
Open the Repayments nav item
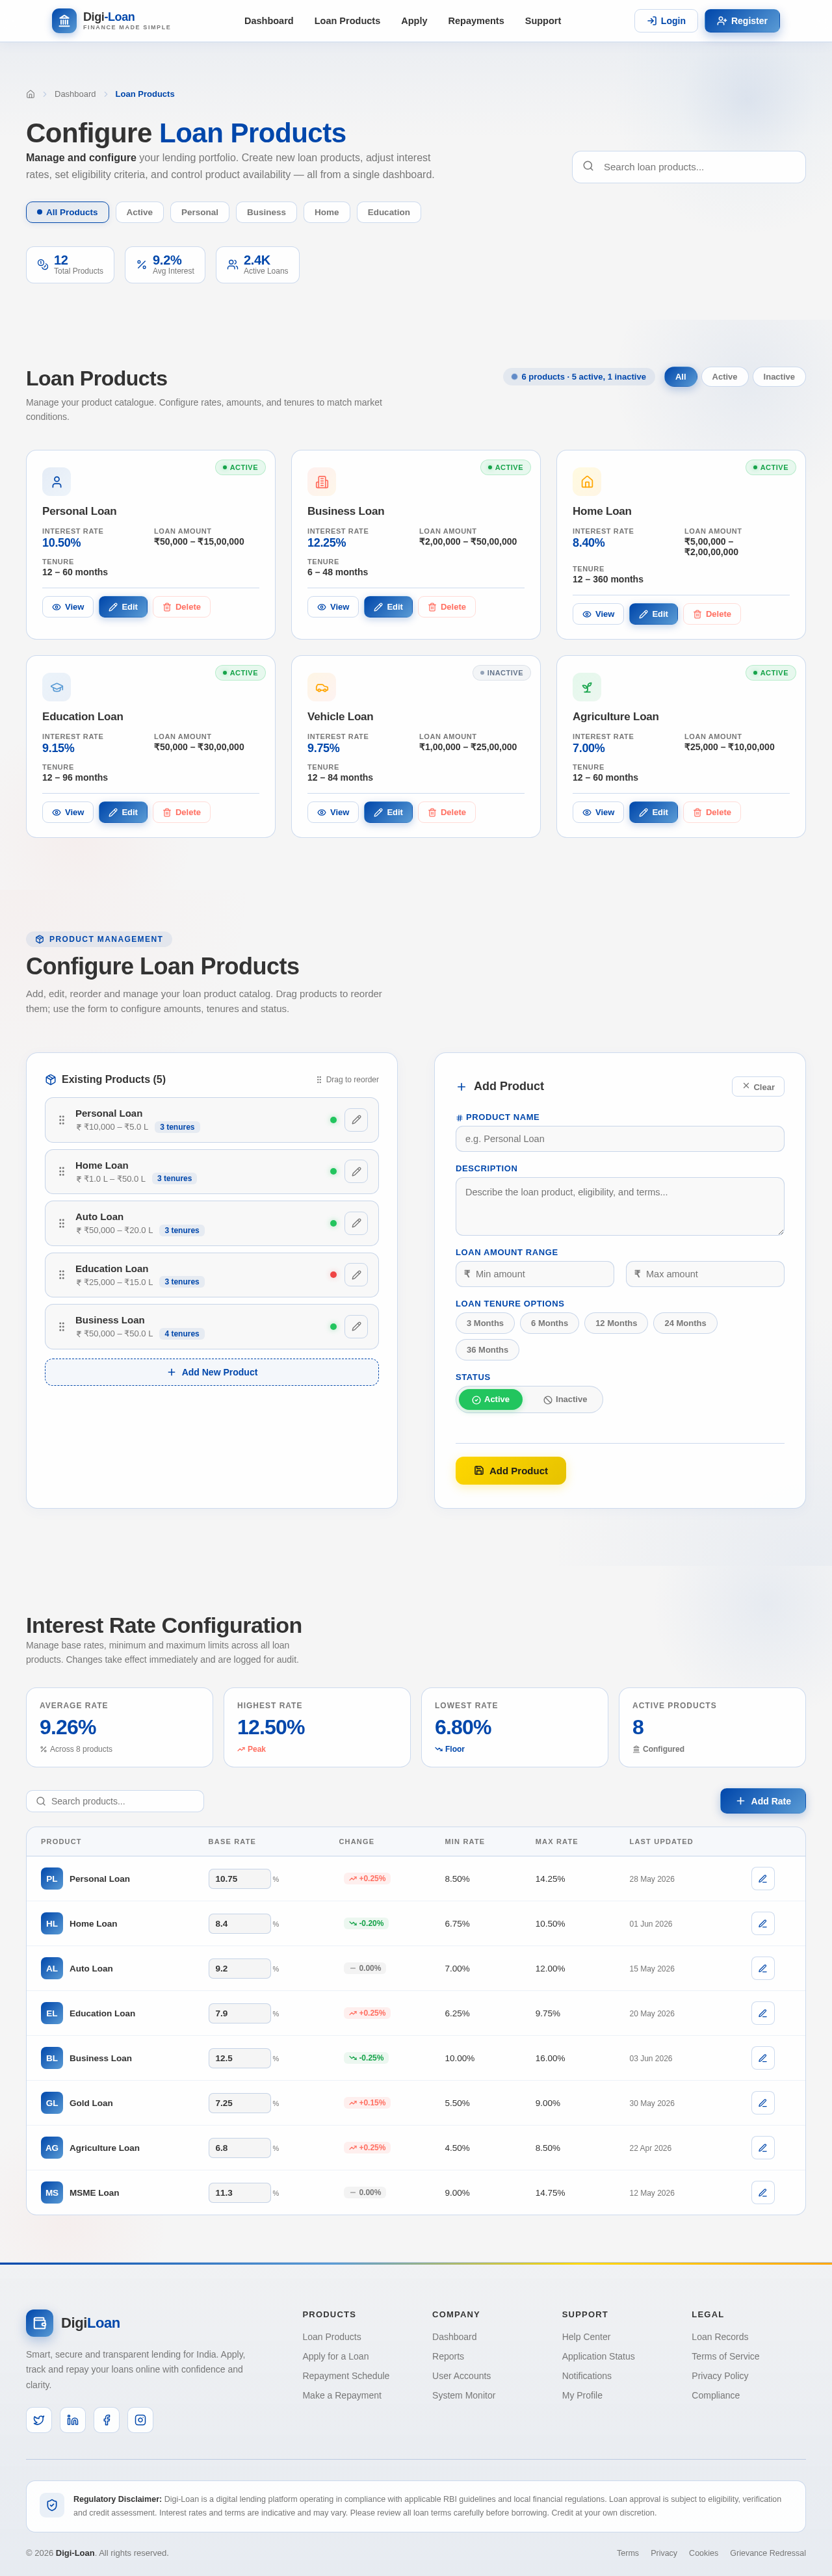[x=476, y=21]
